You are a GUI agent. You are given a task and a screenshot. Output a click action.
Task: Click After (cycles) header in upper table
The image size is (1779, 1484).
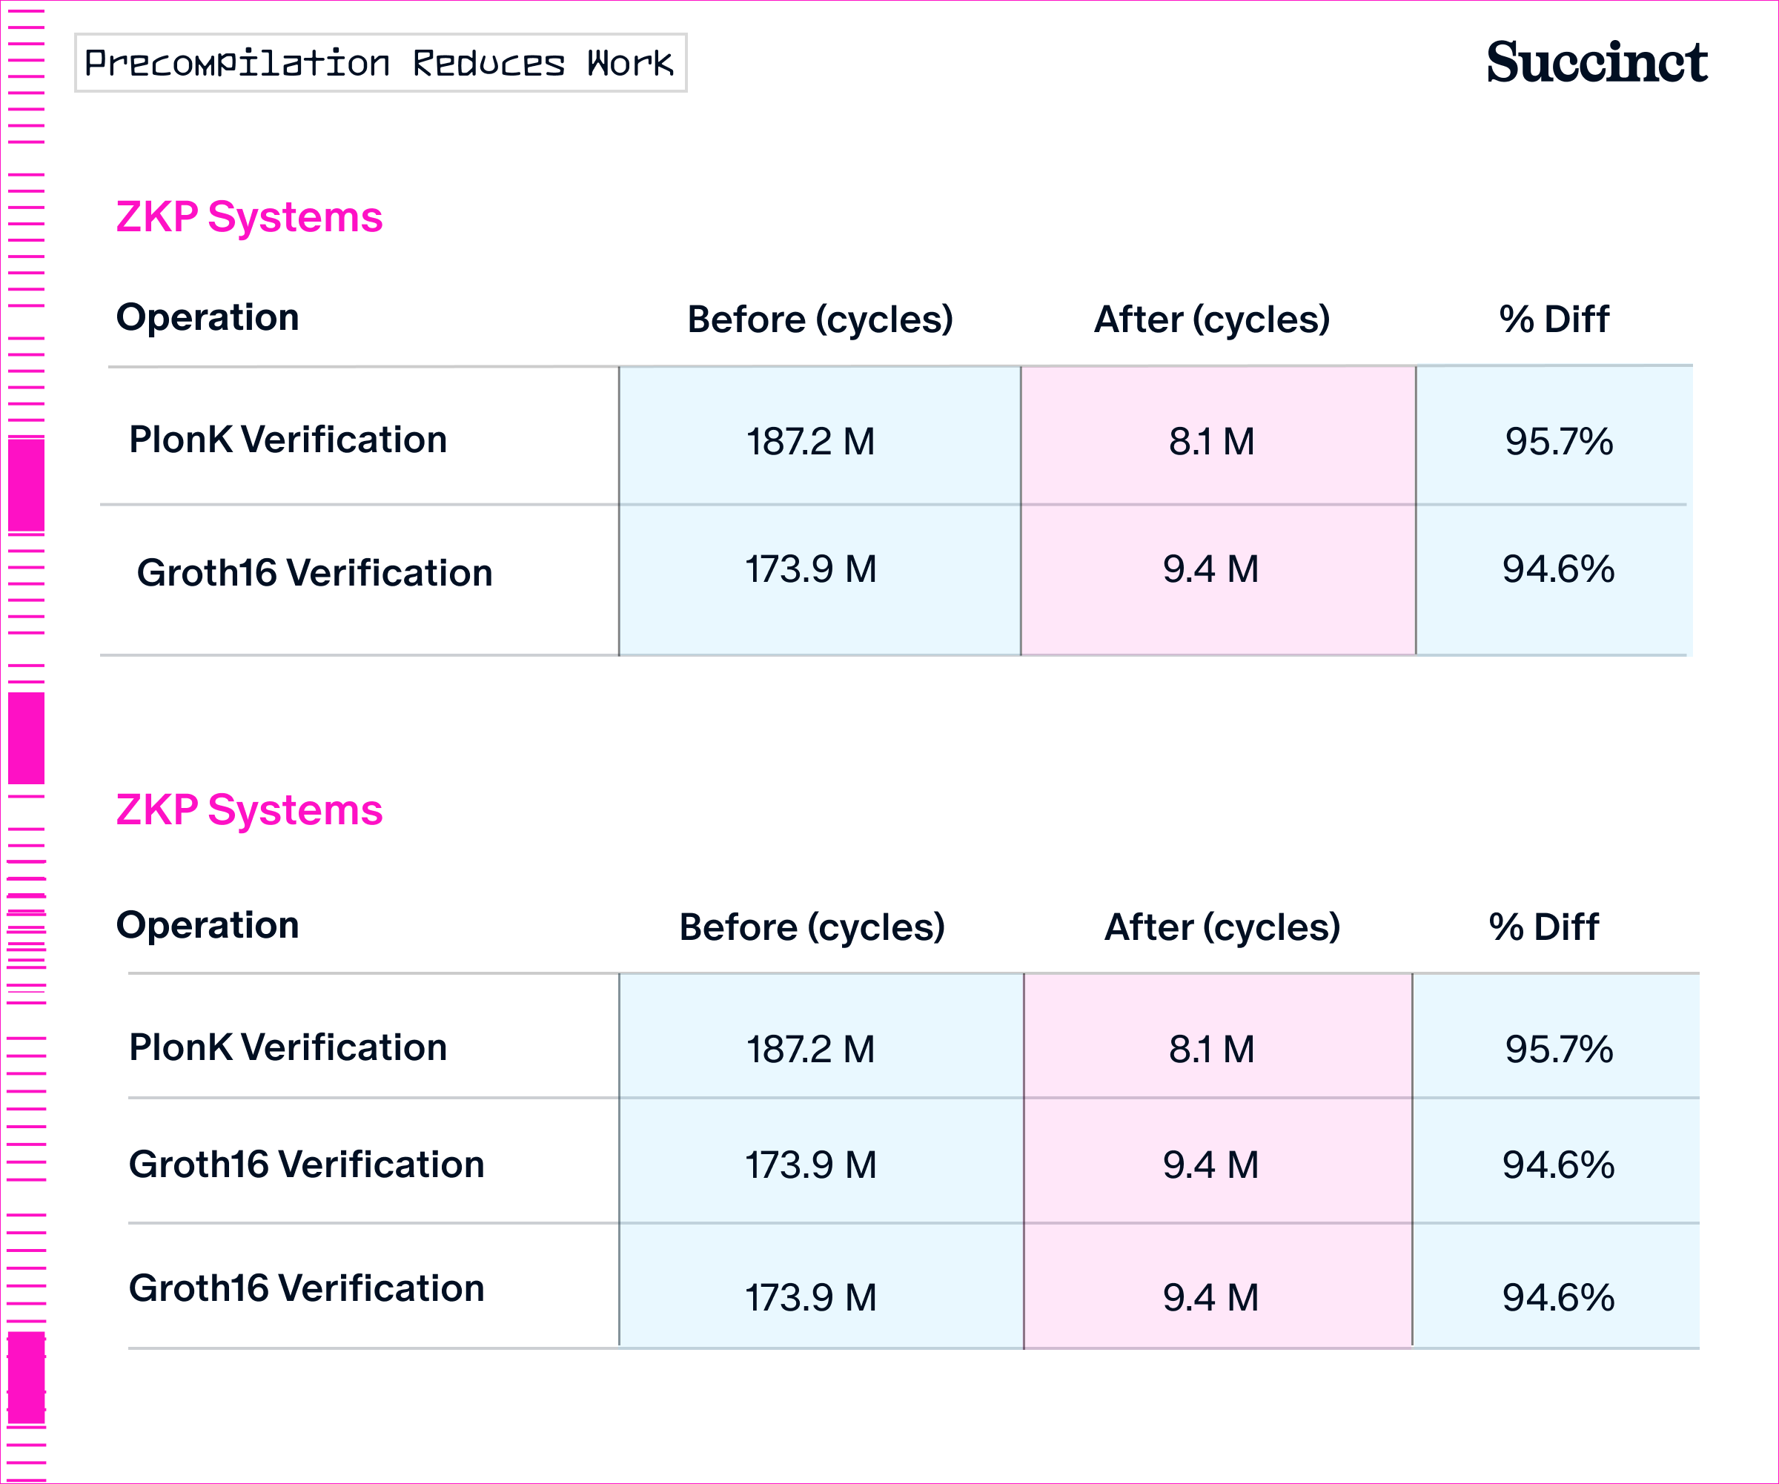[x=1211, y=319]
